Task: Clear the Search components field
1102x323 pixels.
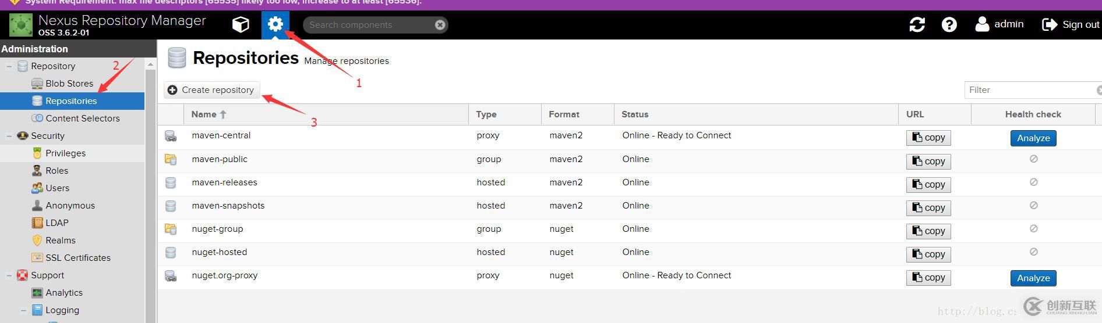Action: pos(440,24)
